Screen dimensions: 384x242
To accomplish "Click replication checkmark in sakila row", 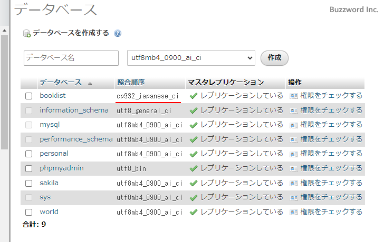I will coord(194,183).
